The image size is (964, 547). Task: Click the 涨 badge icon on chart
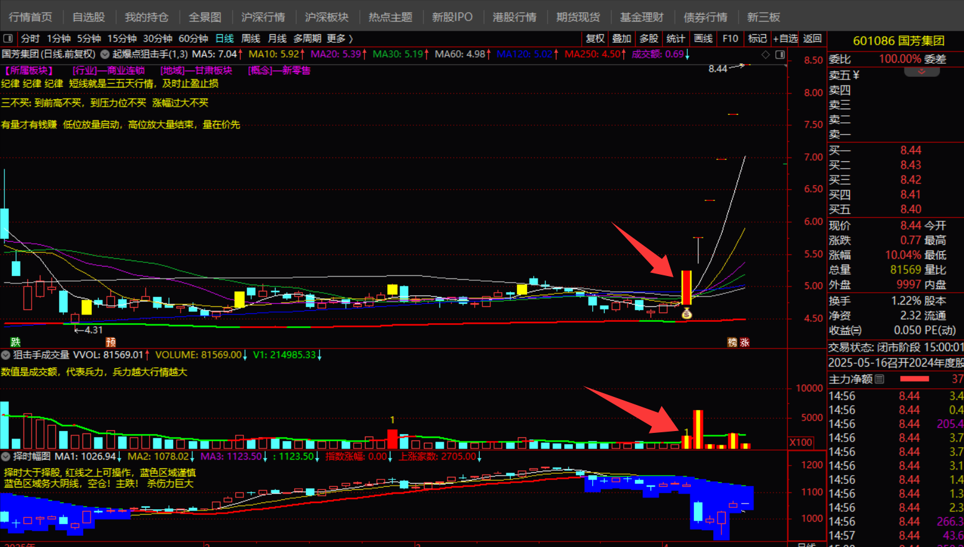click(744, 342)
